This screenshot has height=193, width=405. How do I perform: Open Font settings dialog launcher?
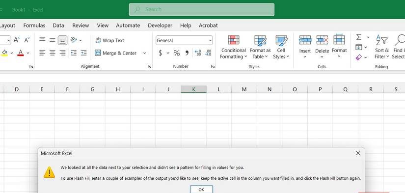pos(31,66)
